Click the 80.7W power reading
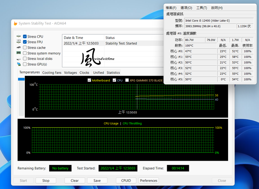 (194, 40)
